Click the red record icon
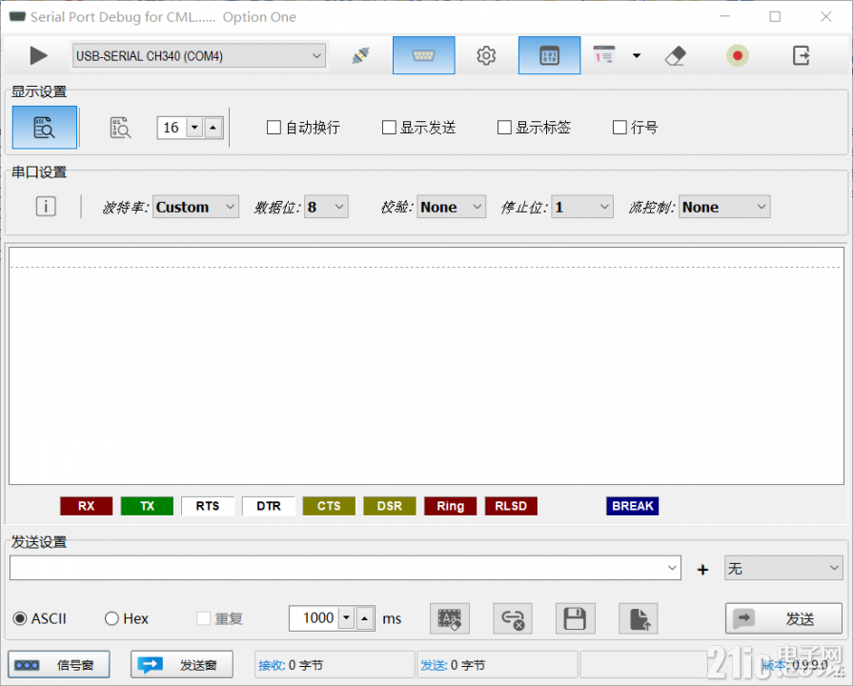This screenshot has height=686, width=853. click(738, 55)
